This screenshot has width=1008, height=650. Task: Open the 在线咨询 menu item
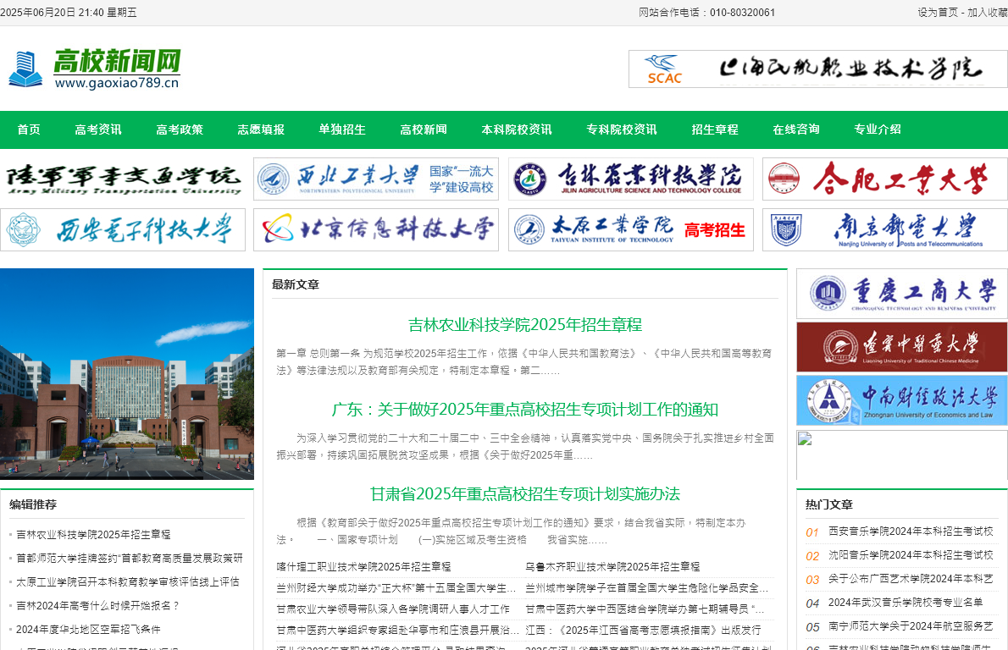coord(796,129)
